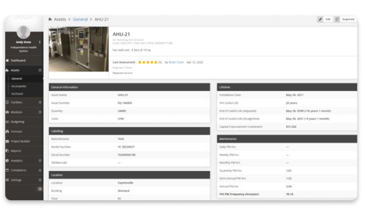This screenshot has height=219, width=365.
Task: Click the Compliance calendar icon
Action: tap(7, 171)
